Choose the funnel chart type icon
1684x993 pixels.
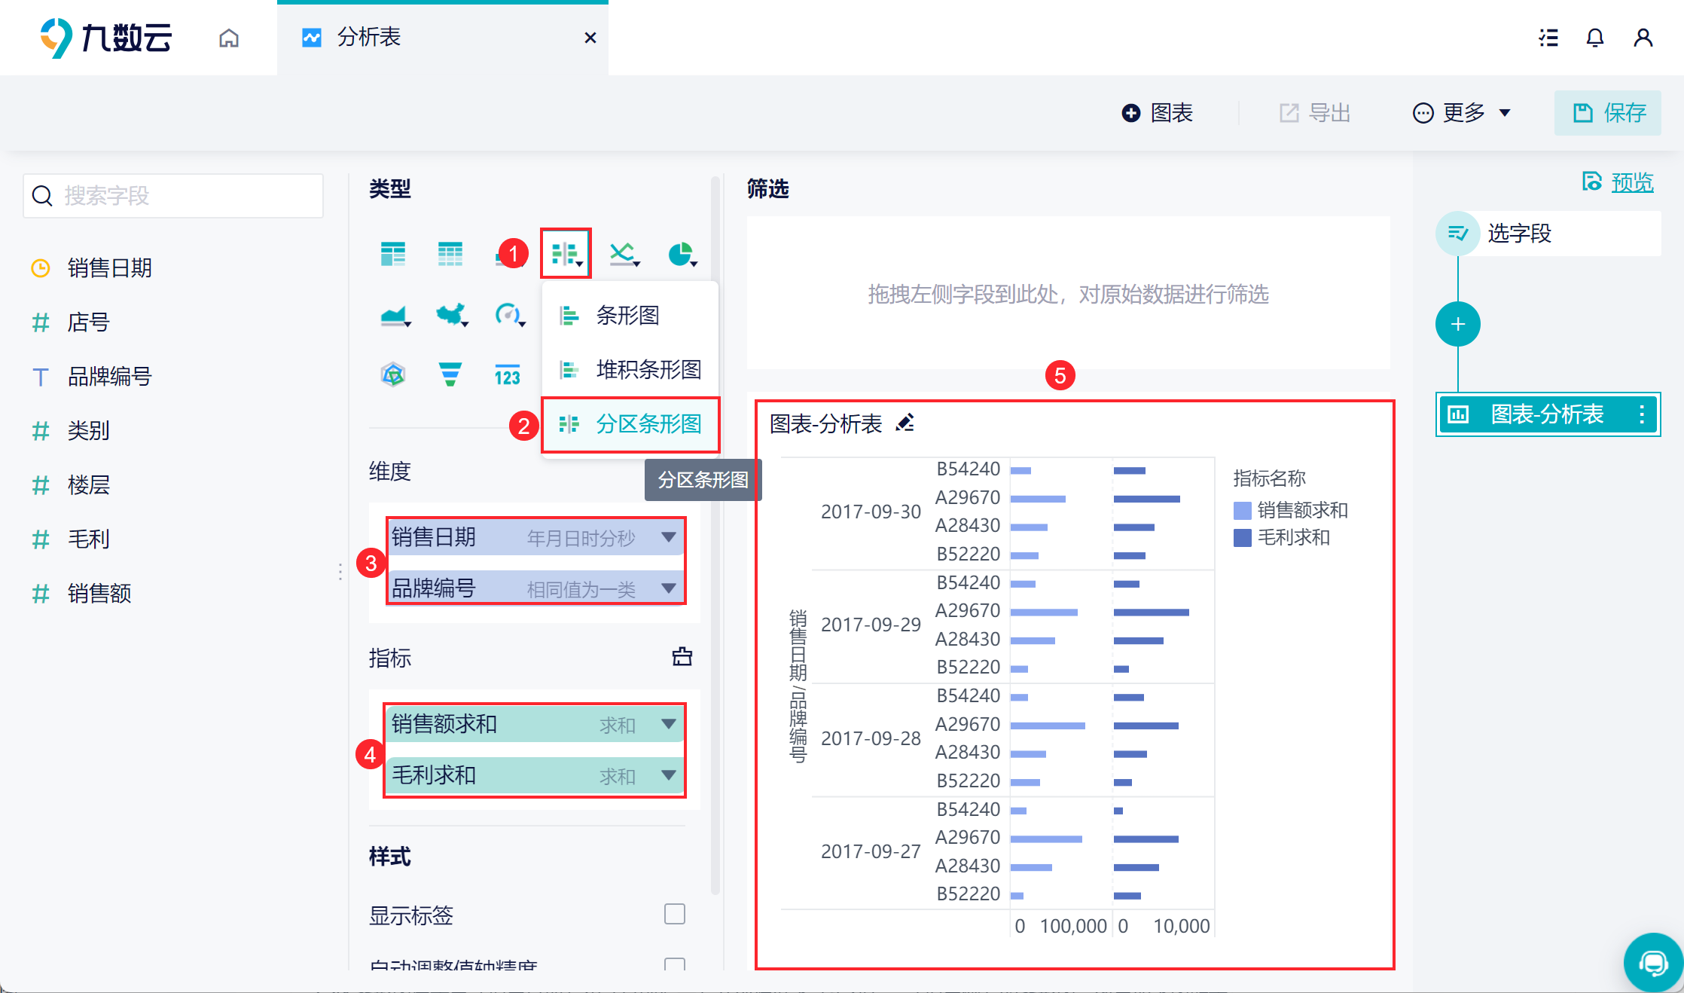pos(450,374)
